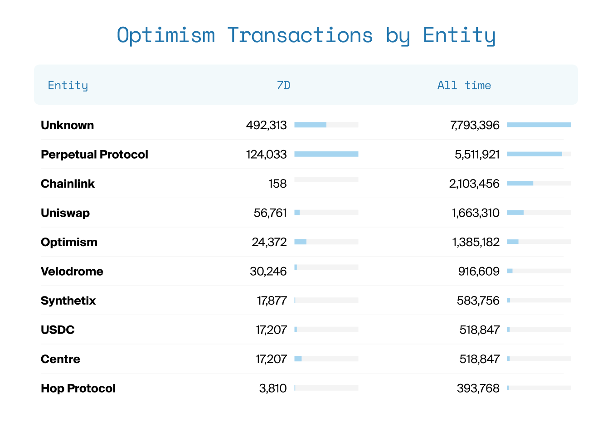The height and width of the screenshot is (422, 612).
Task: Select the Hop Protocol entity
Action: tap(78, 388)
